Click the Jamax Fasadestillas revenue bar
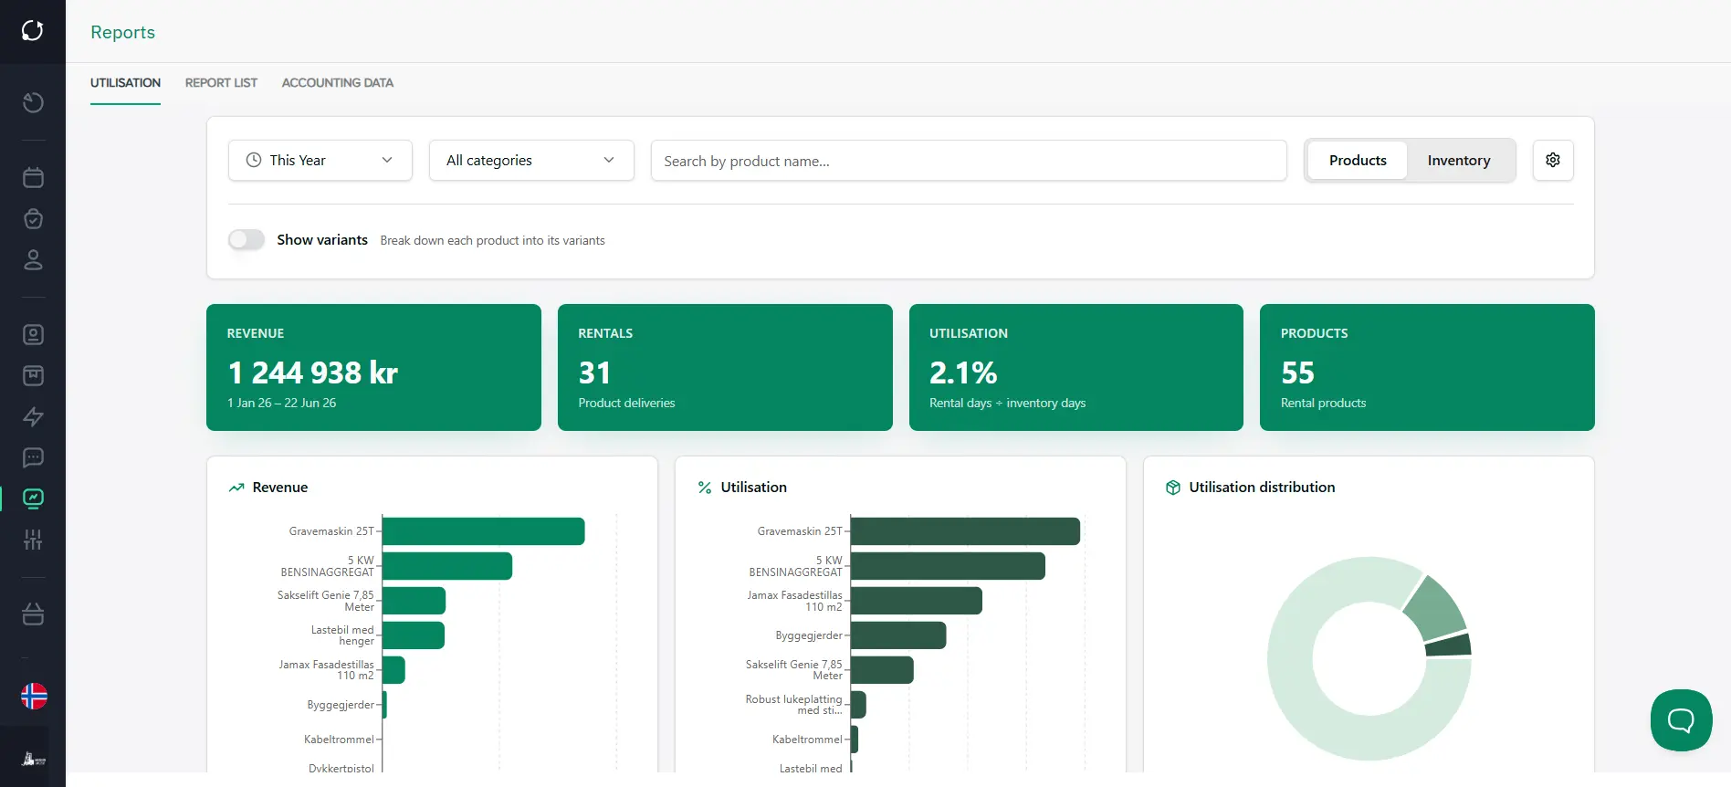This screenshot has height=787, width=1731. click(x=393, y=670)
